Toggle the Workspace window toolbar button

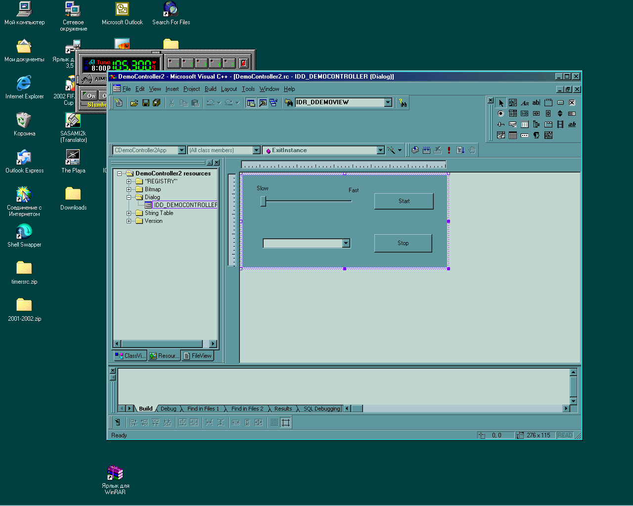(251, 103)
